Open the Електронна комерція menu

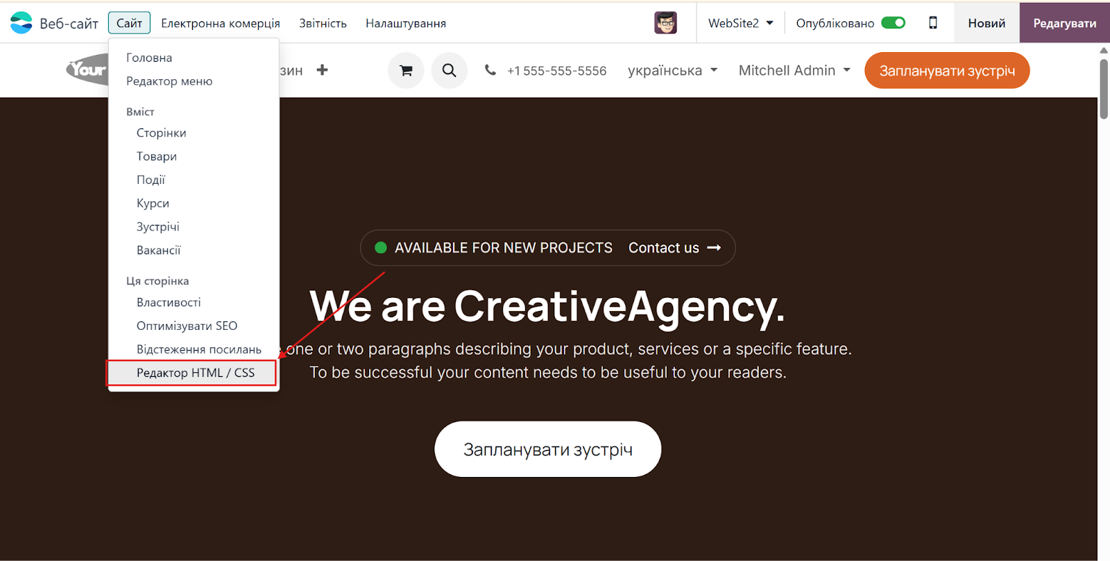221,23
